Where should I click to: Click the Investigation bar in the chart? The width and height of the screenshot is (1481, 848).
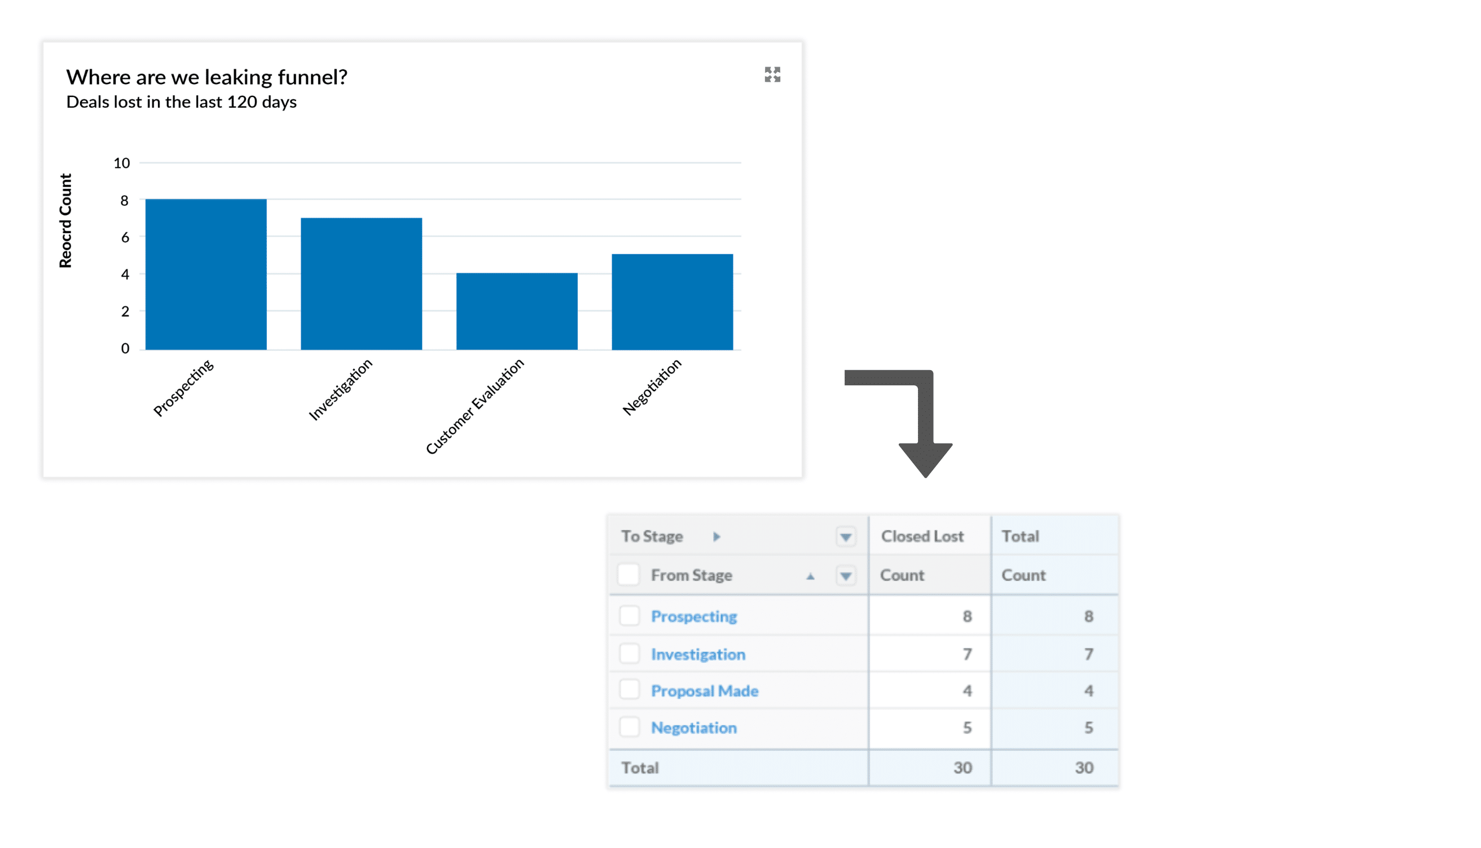point(361,284)
